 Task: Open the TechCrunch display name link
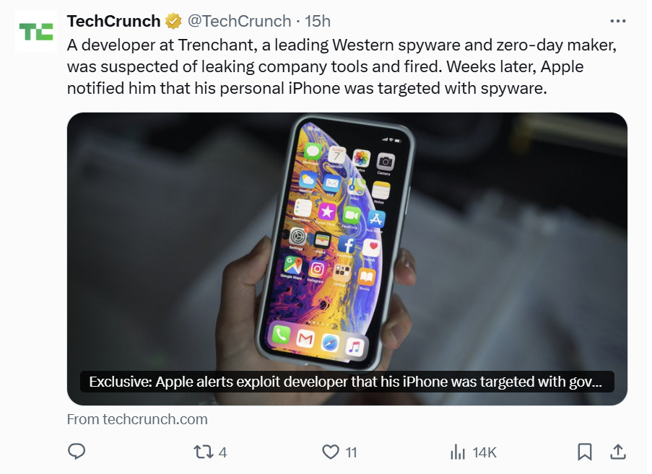click(x=113, y=21)
